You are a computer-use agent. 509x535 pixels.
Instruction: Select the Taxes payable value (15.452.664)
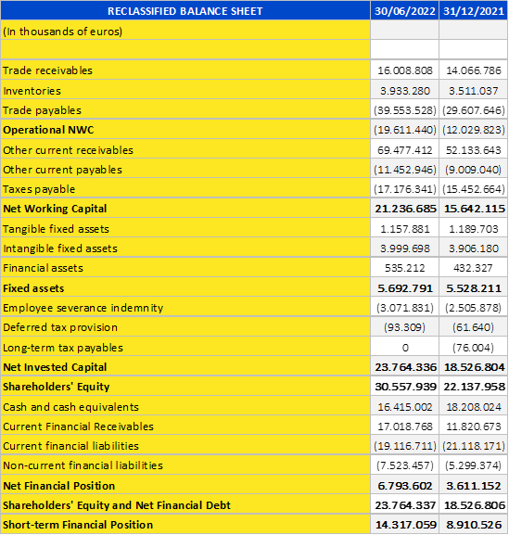(474, 188)
